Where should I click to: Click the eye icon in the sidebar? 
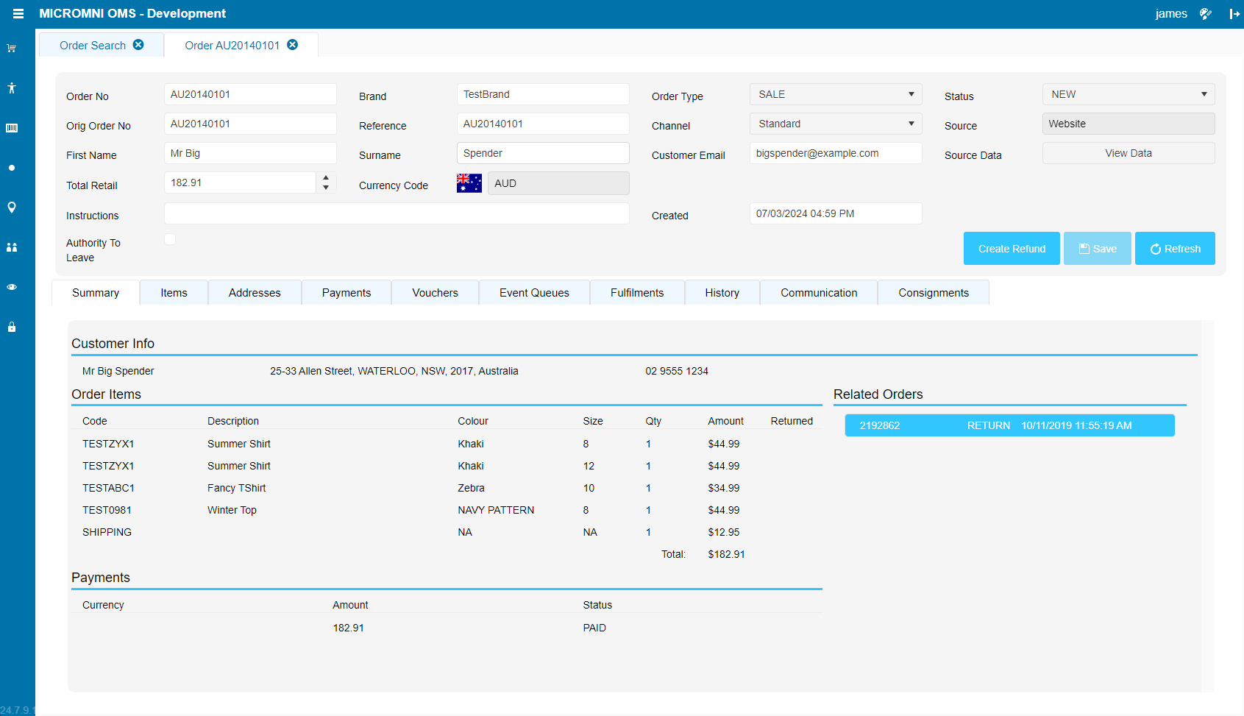(x=11, y=287)
